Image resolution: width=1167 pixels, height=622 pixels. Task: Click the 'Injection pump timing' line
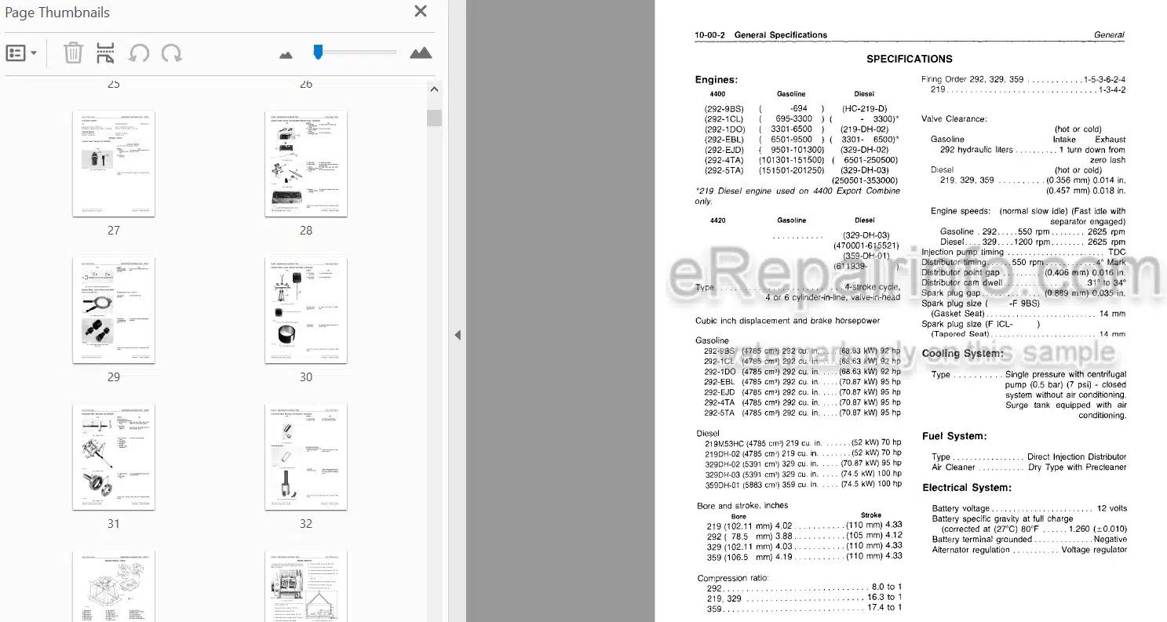(1024, 253)
